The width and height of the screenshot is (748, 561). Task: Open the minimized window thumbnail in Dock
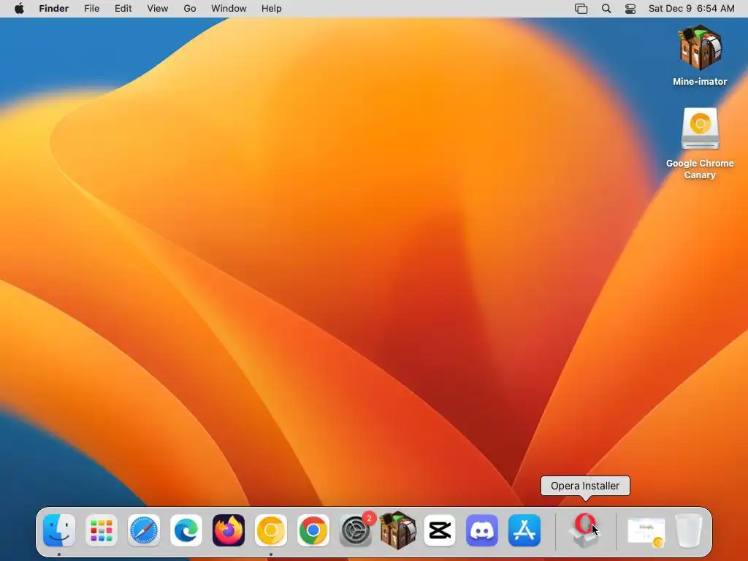click(x=646, y=532)
